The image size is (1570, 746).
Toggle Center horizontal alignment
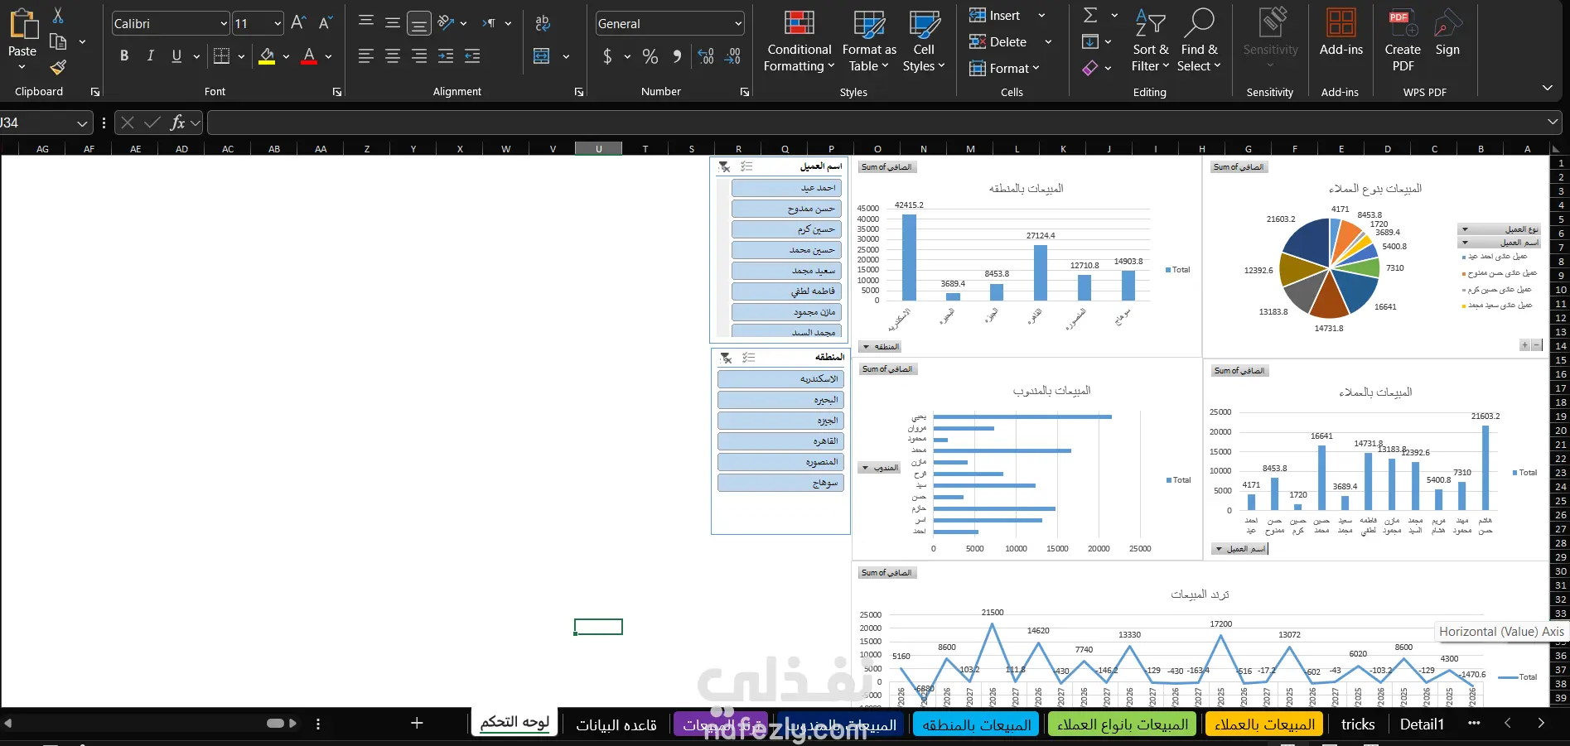[x=393, y=55]
